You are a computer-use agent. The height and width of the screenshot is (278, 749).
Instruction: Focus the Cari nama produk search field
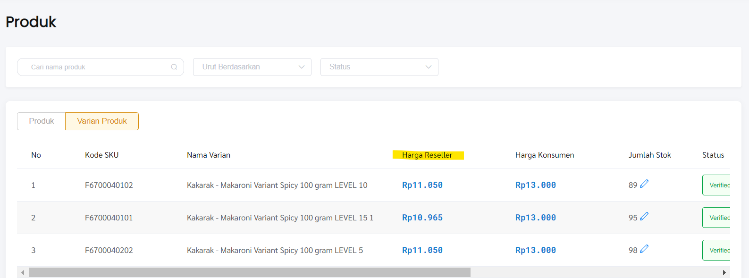point(101,67)
